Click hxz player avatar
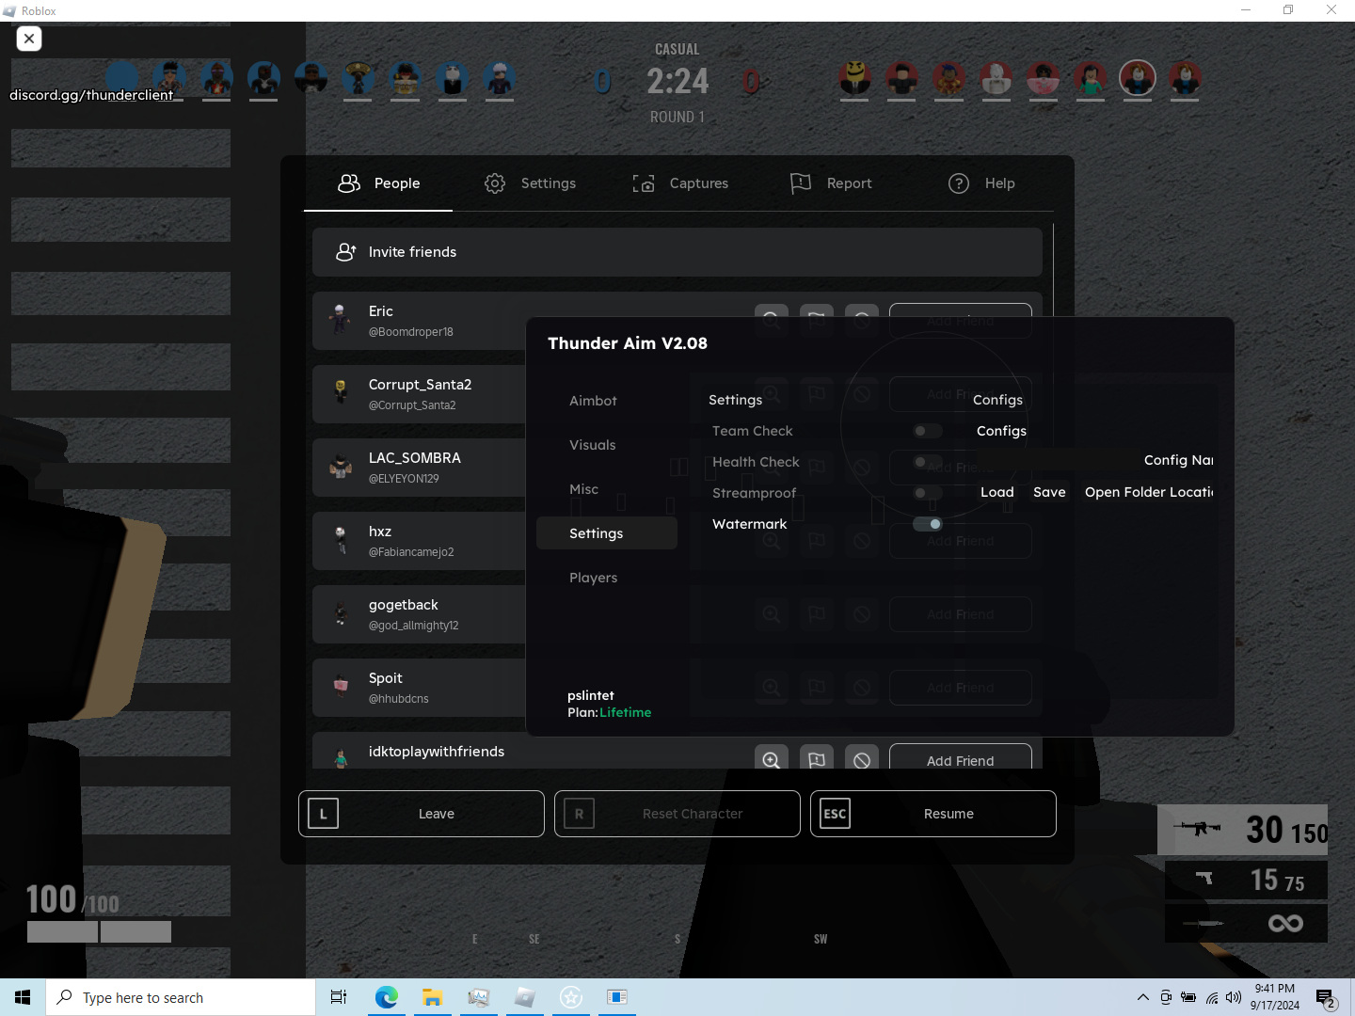The image size is (1355, 1016). [x=341, y=541]
